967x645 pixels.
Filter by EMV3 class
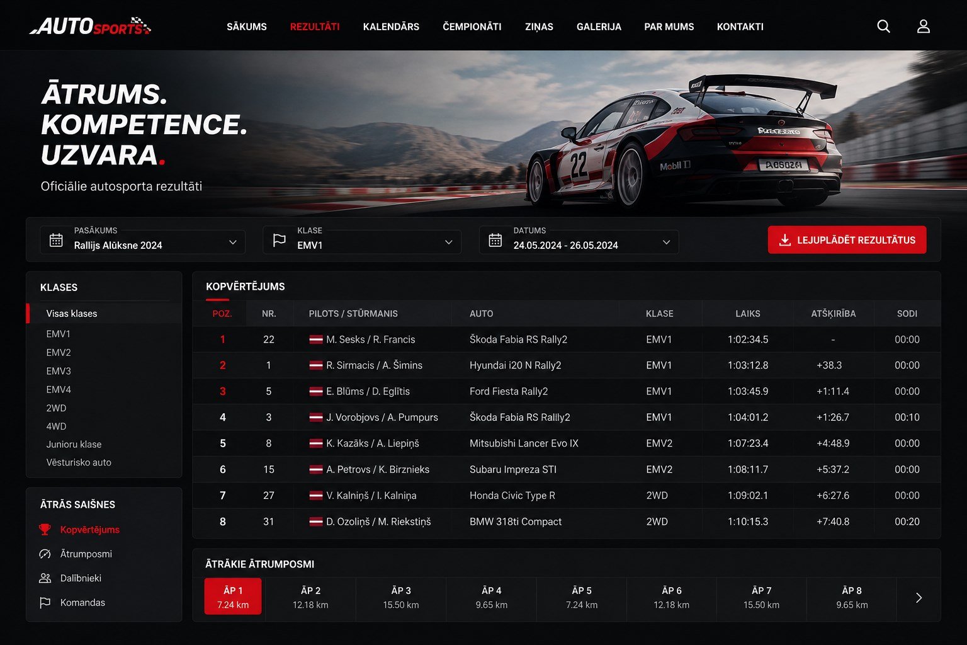click(x=59, y=371)
